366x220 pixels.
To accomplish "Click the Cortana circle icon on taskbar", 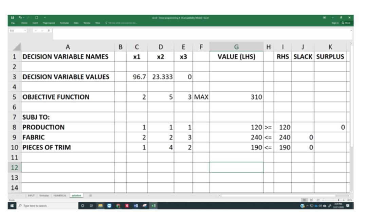I will point(83,205).
